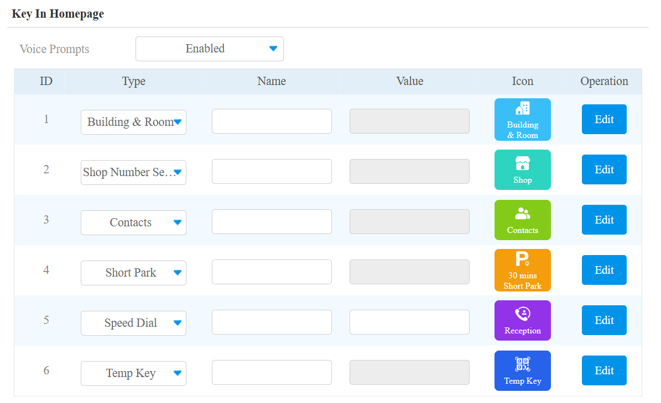Viewport: 661px width, 403px height.
Task: Focus the Name field for Contacts row
Action: [272, 222]
